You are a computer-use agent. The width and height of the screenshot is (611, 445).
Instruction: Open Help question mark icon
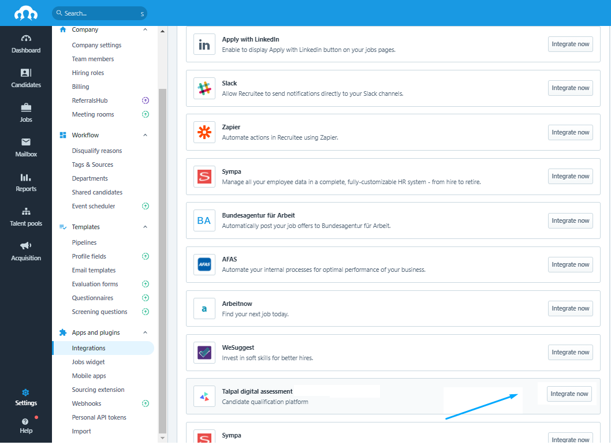25,422
